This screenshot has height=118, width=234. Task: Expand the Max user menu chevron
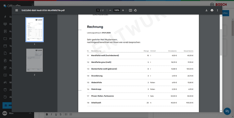pos(30,113)
